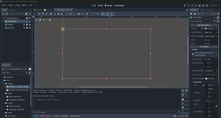Run the project with the play icon
Screen dimensions: 221x118
point(184,5)
